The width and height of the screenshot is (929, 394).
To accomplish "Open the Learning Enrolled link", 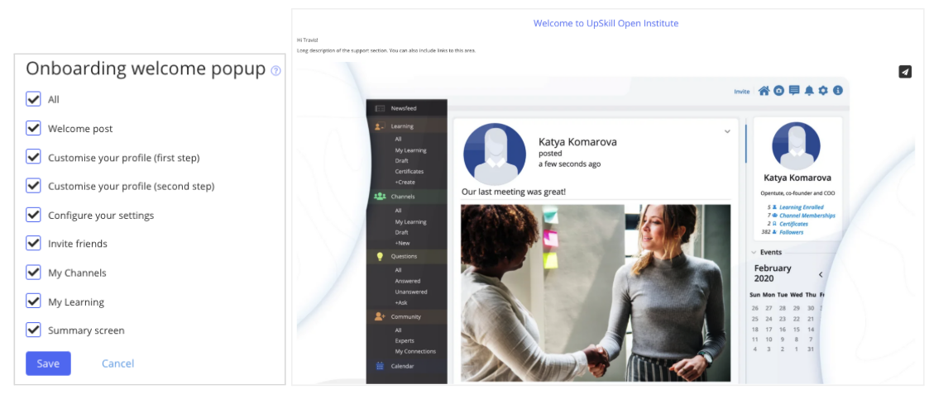I will (x=802, y=207).
